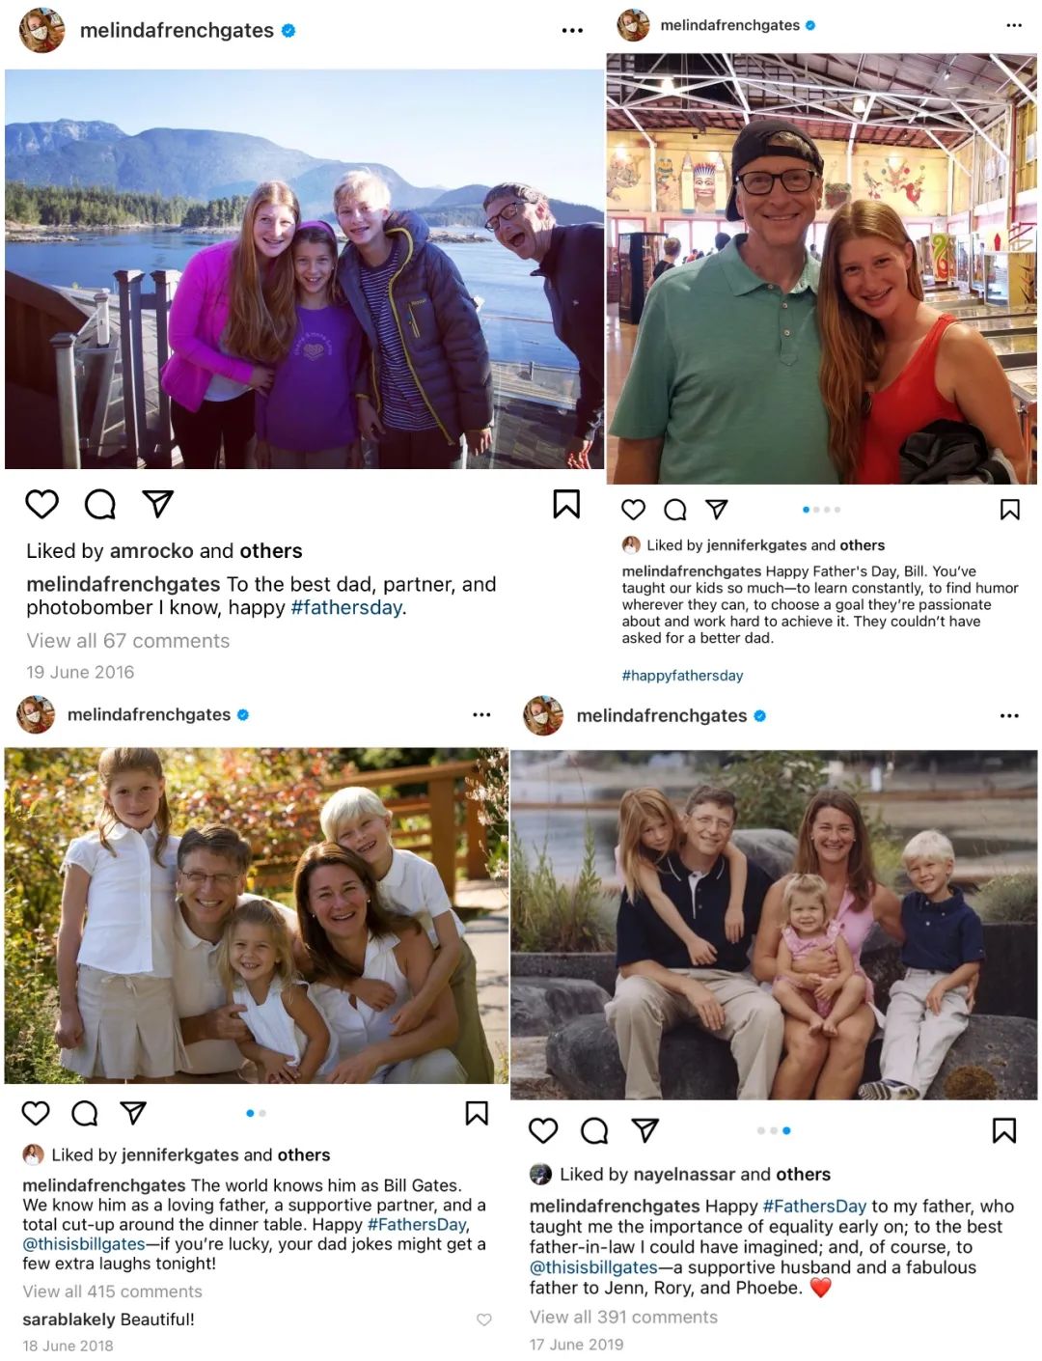View all 415 comments

tap(113, 1292)
